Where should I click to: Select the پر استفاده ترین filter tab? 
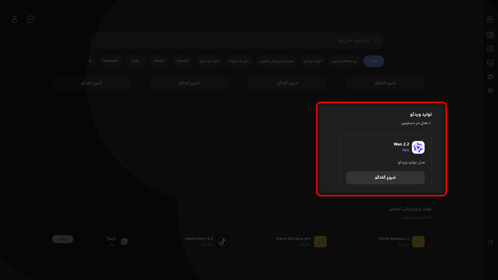point(344,61)
